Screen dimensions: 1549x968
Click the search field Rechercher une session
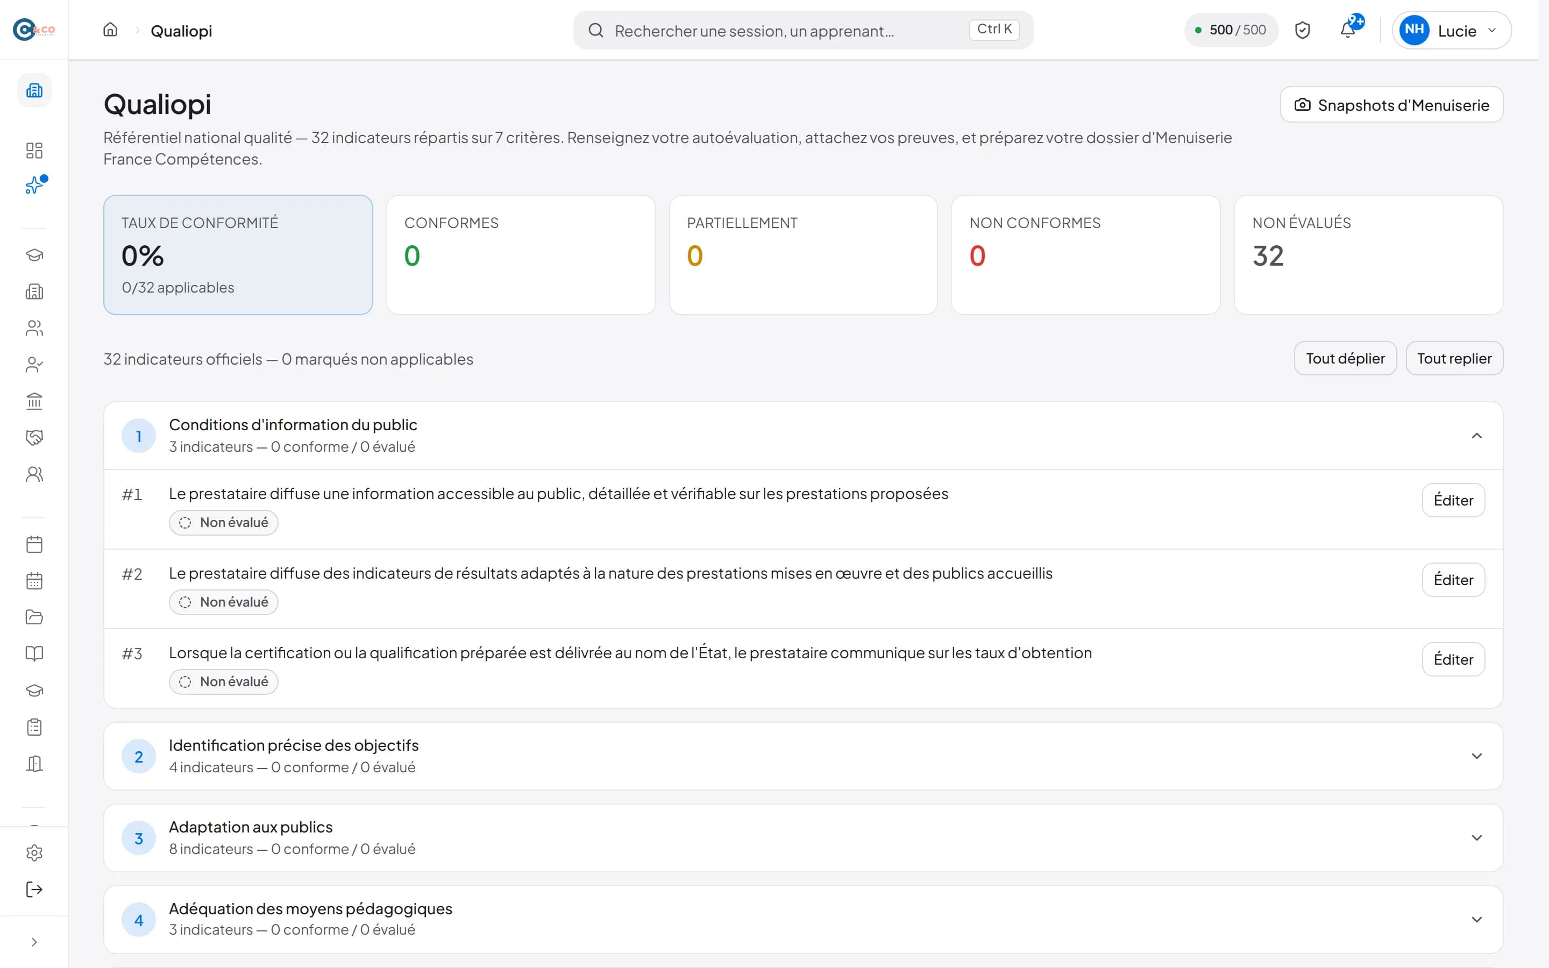click(802, 30)
